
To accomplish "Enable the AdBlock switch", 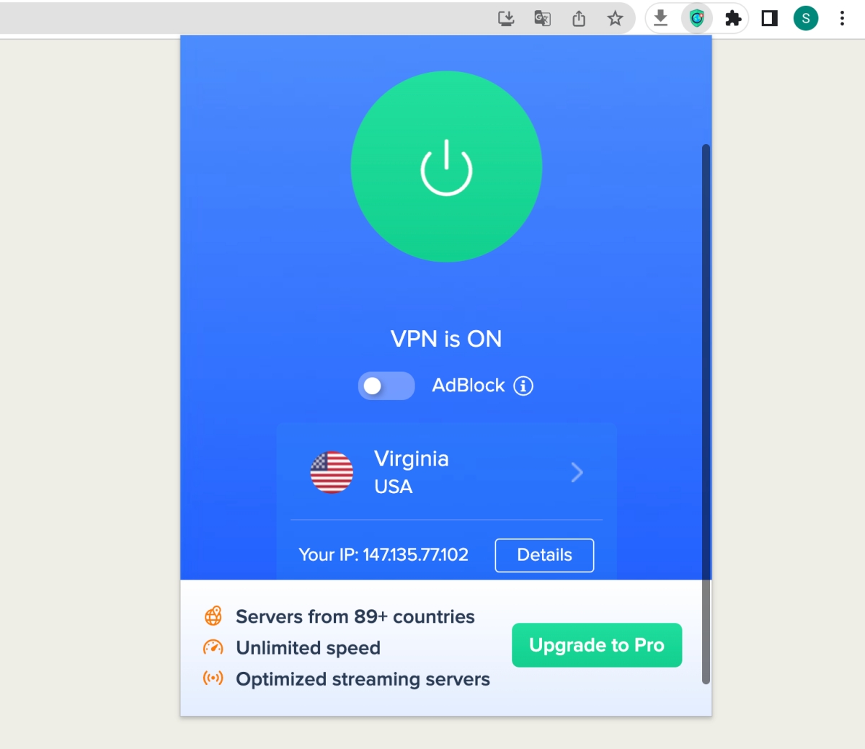I will point(386,386).
